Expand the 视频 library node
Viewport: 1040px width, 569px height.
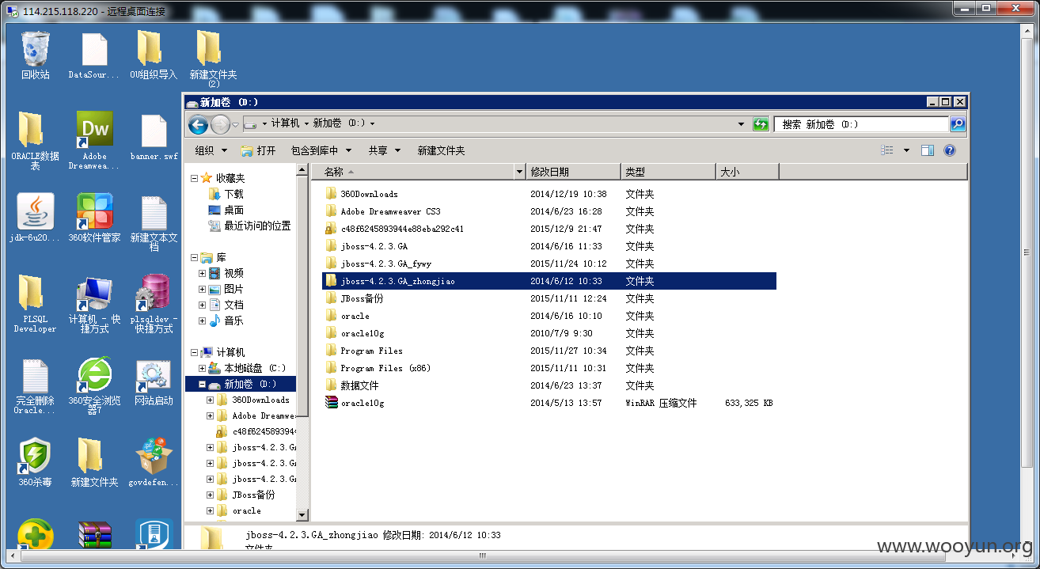[x=202, y=273]
